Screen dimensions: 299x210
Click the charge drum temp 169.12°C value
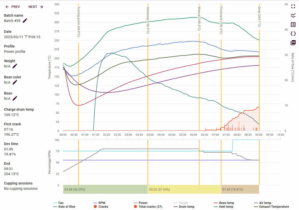point(12,115)
